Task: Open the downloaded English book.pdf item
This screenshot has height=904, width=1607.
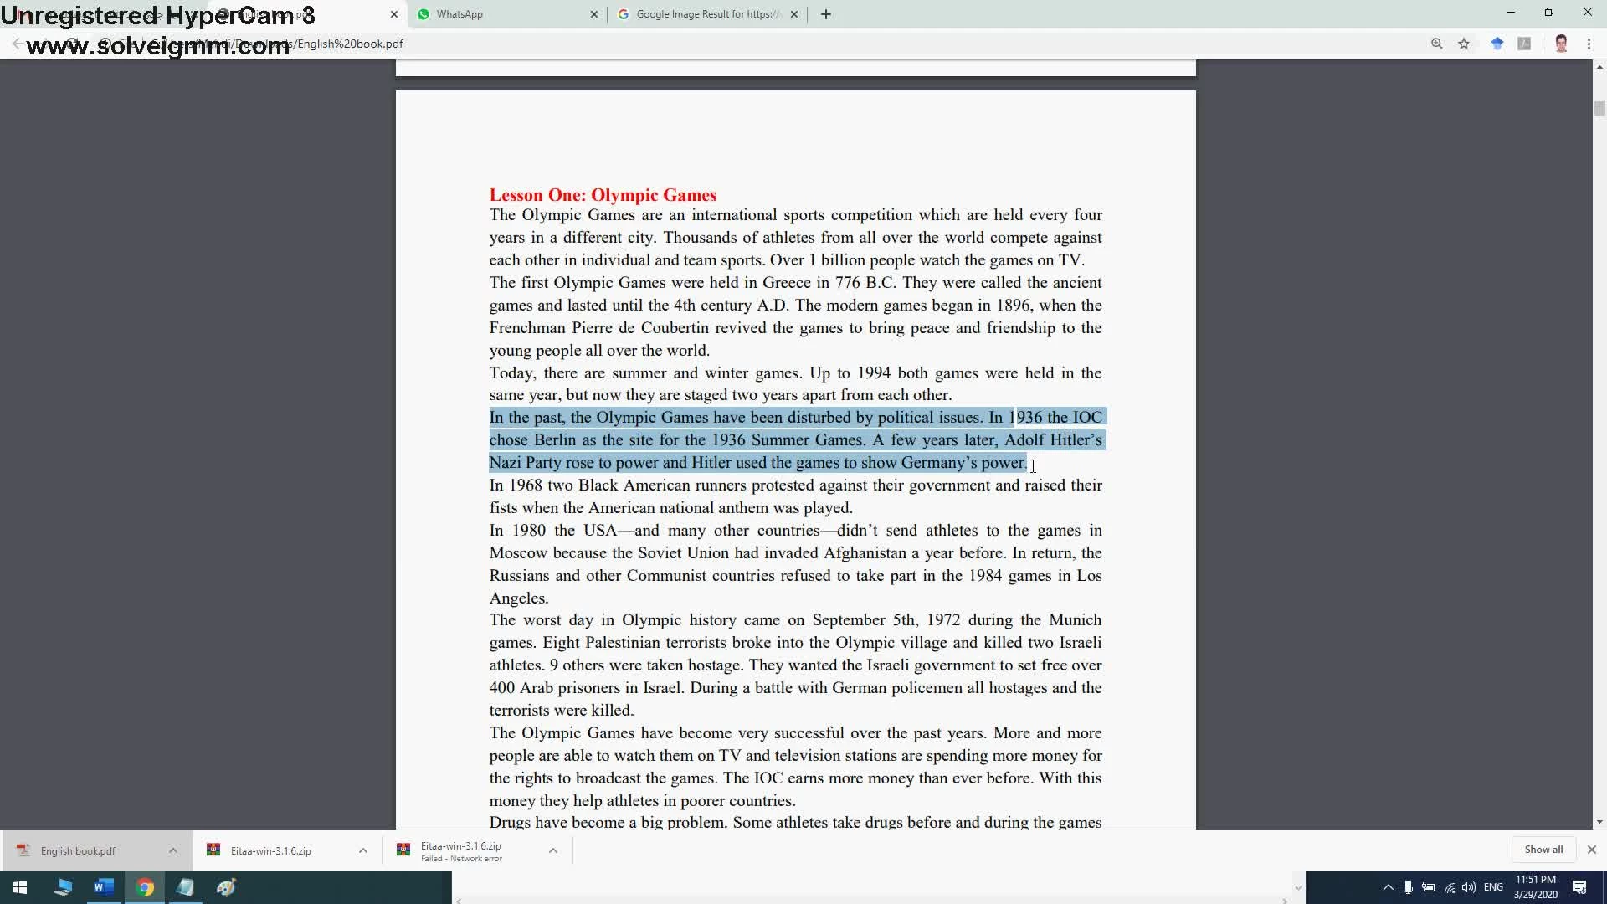Action: [x=78, y=850]
